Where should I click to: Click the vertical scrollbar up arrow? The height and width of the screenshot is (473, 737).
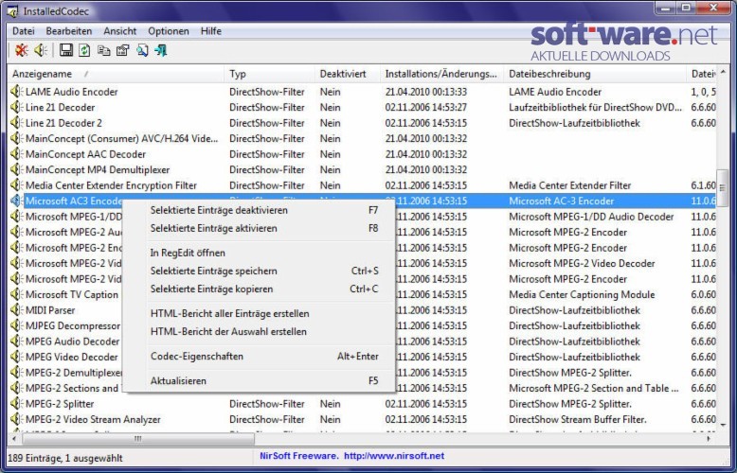[x=723, y=73]
